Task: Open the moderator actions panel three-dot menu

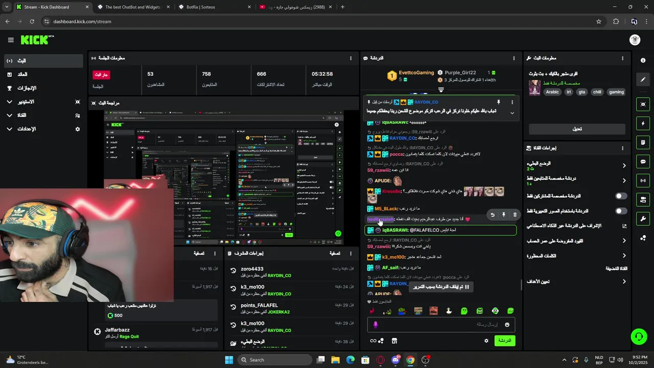Action: (351, 253)
